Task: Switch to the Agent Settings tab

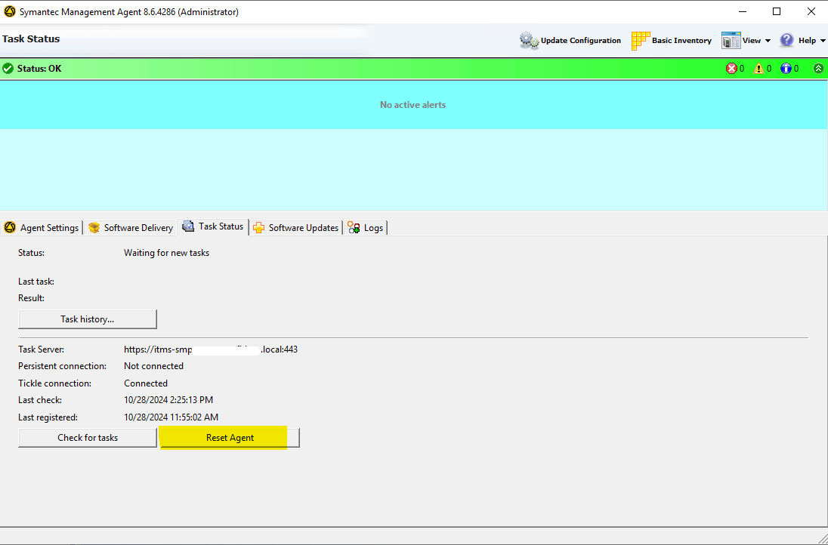Action: [x=42, y=227]
